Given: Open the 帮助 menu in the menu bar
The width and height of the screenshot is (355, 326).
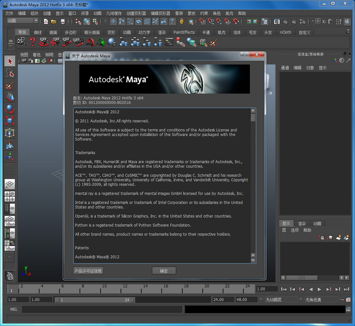Looking at the screenshot, I should tap(242, 13).
